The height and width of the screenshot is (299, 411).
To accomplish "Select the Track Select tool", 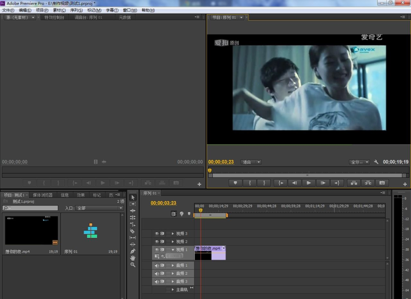I will point(133,204).
